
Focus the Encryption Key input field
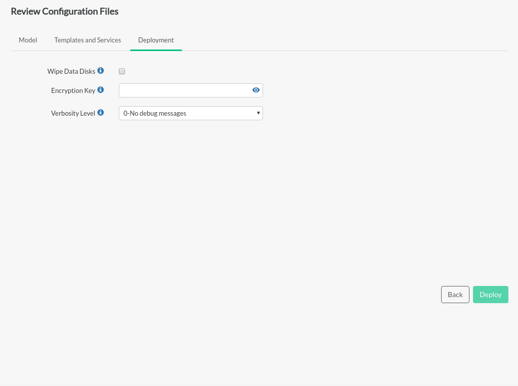pyautogui.click(x=185, y=90)
